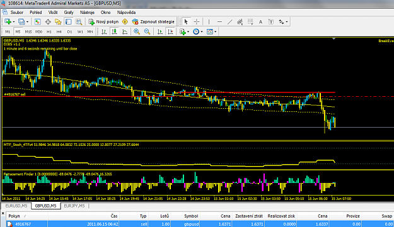Viewport: 394px width, 227px height.
Task: Switch chart to M5 timeframe
Action: [x=18, y=31]
